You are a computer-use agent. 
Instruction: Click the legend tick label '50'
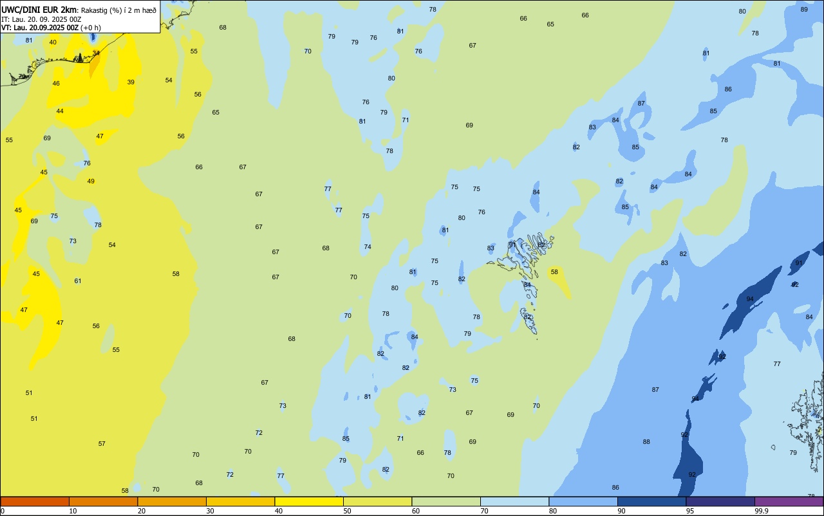[x=348, y=511]
